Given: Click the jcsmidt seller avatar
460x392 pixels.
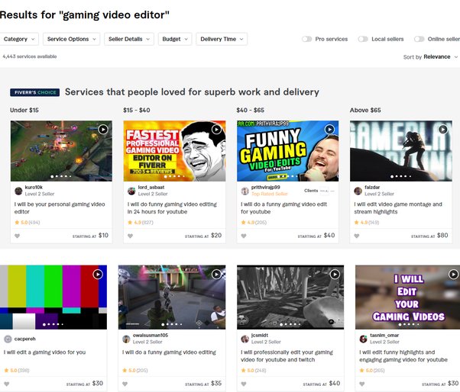Looking at the screenshot, I should [x=245, y=339].
